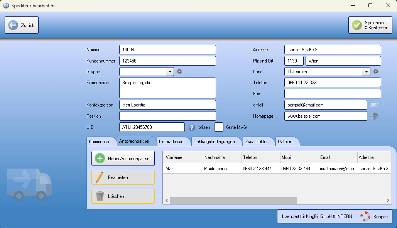
Task: Click the Support pinwheel icon
Action: point(364,216)
